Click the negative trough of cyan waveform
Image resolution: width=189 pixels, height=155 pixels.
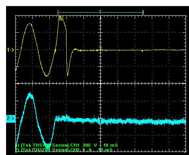(47, 146)
